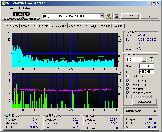162x132 pixels.
Task: Switch to the ScanDisc tab
Action: tap(104, 26)
